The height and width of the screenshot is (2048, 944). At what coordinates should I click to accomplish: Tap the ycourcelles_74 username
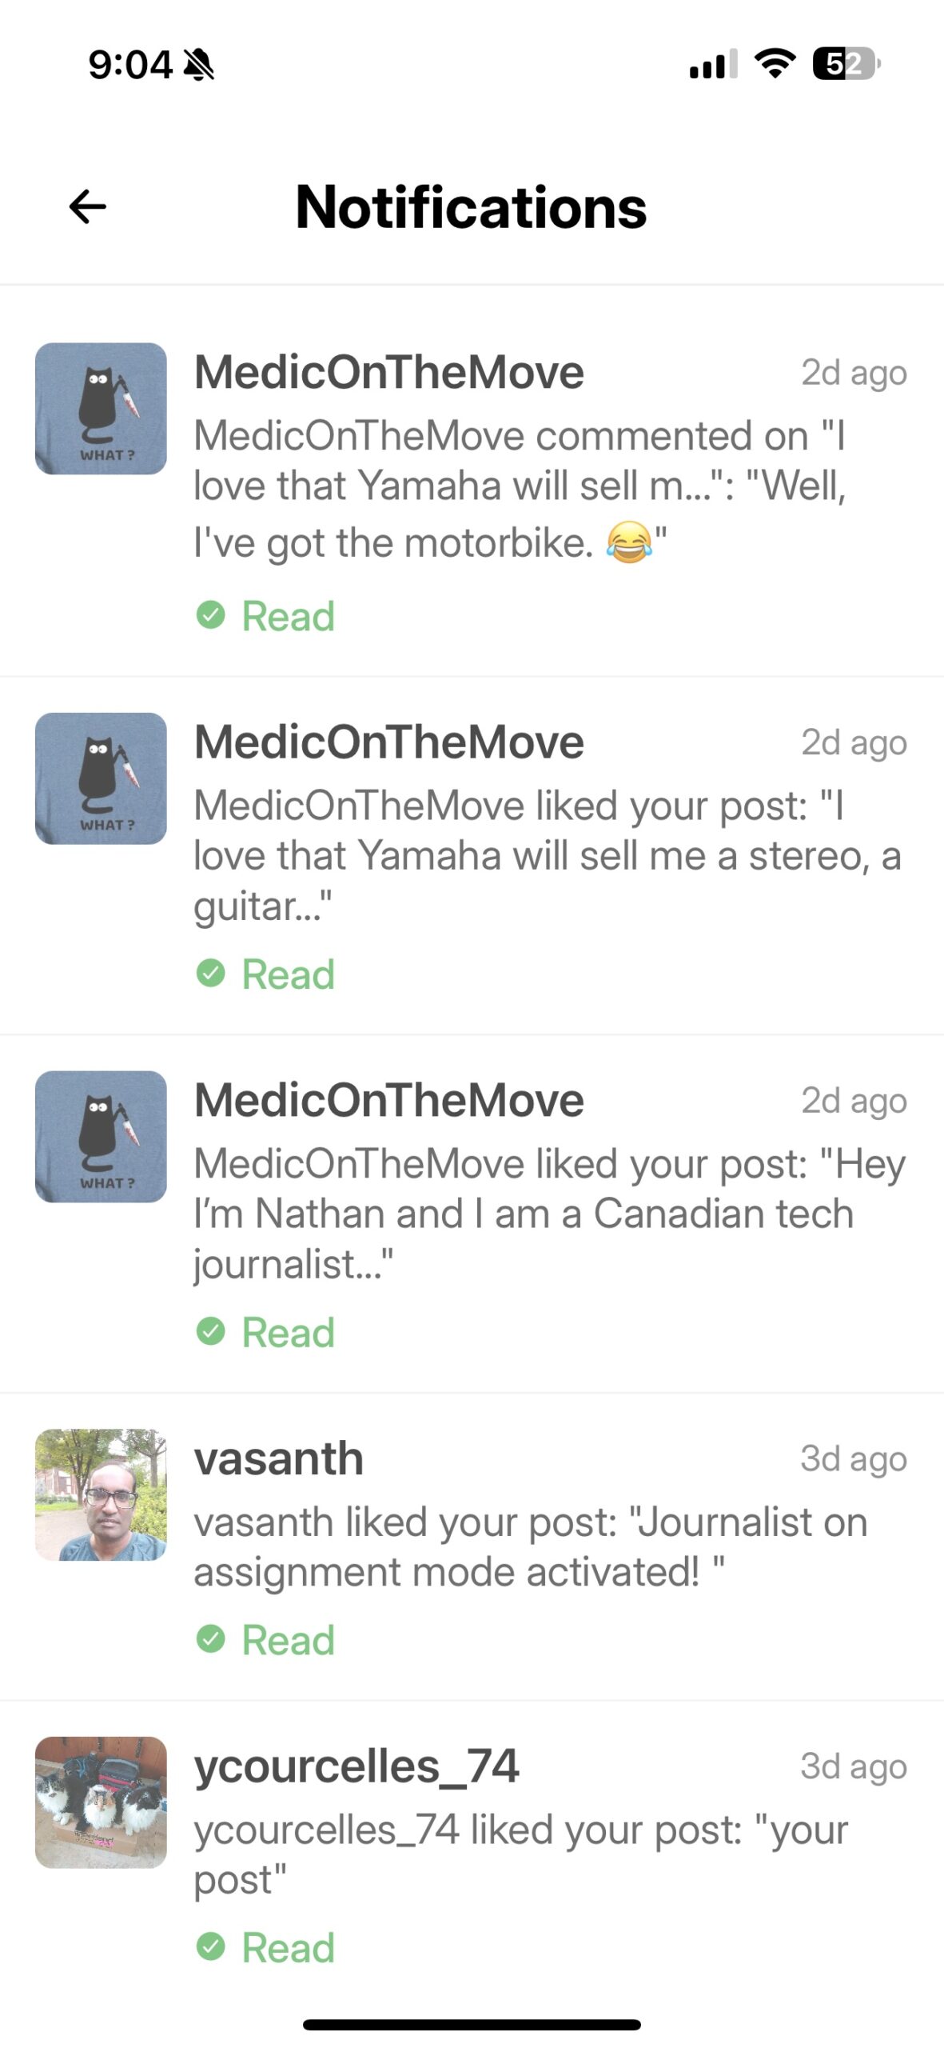point(356,1766)
